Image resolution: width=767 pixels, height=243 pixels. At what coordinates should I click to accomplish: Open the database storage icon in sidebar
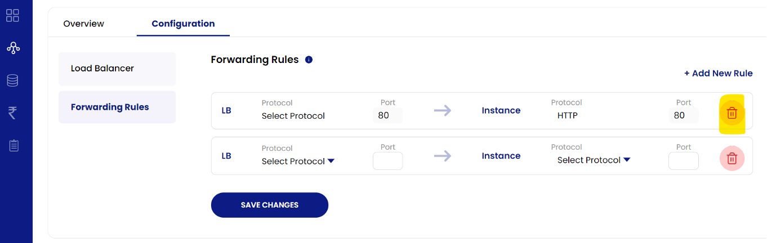point(12,80)
